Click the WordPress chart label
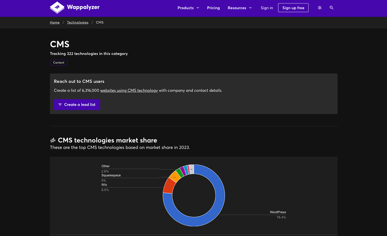 tap(278, 212)
